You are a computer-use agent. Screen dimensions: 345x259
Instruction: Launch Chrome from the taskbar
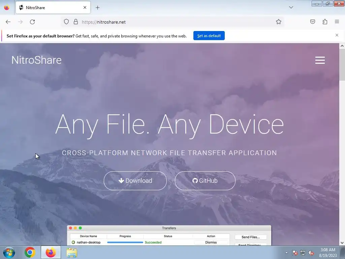pos(30,252)
